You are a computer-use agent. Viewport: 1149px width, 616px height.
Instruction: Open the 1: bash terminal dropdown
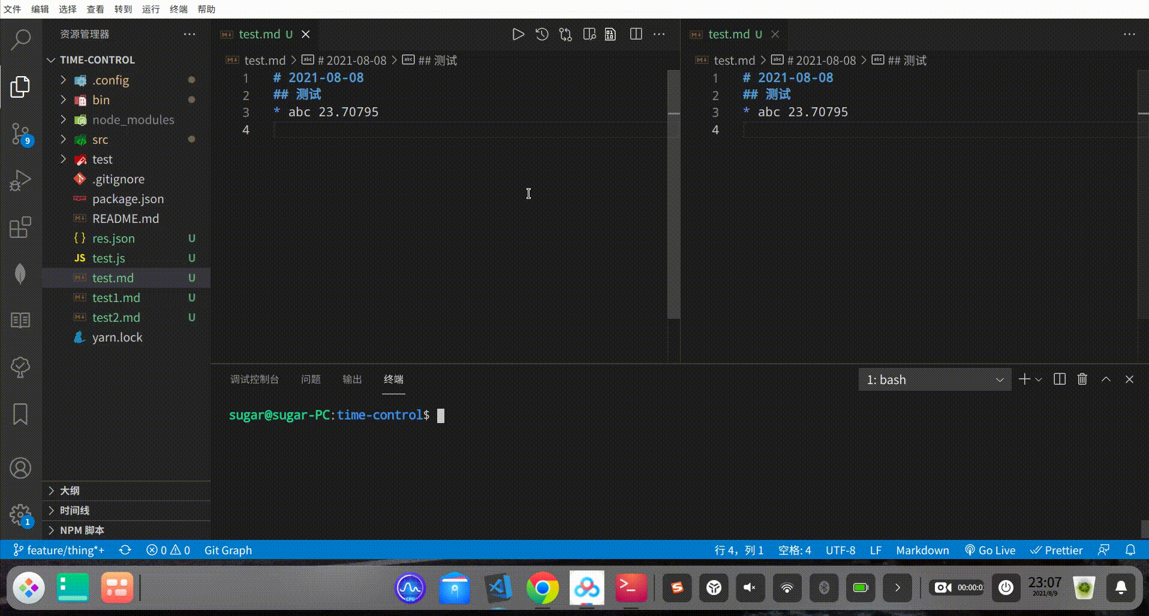(x=935, y=379)
